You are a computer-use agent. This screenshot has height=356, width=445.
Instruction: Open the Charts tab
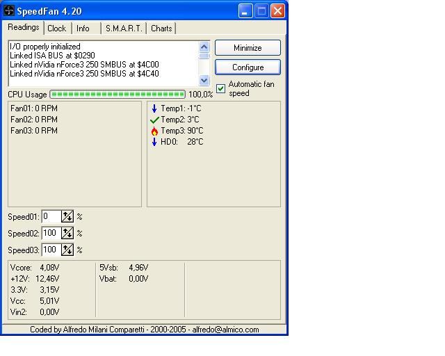(x=161, y=29)
